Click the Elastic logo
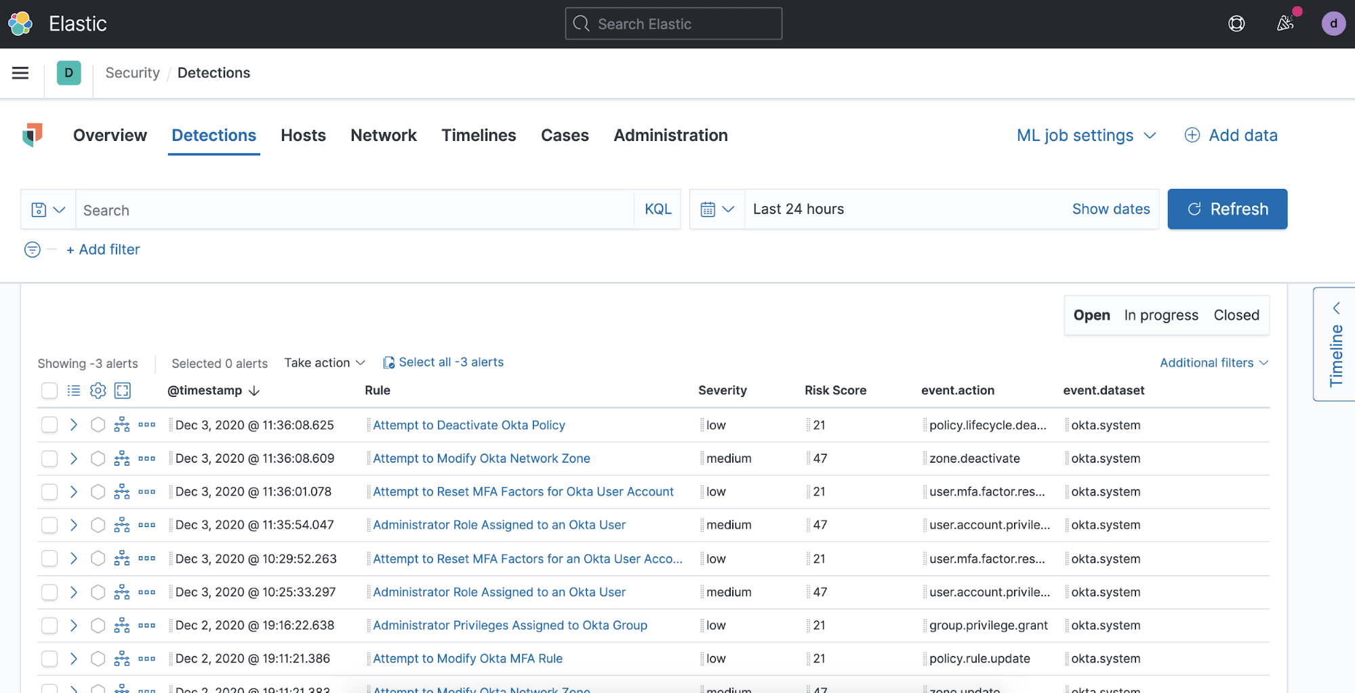 [20, 23]
